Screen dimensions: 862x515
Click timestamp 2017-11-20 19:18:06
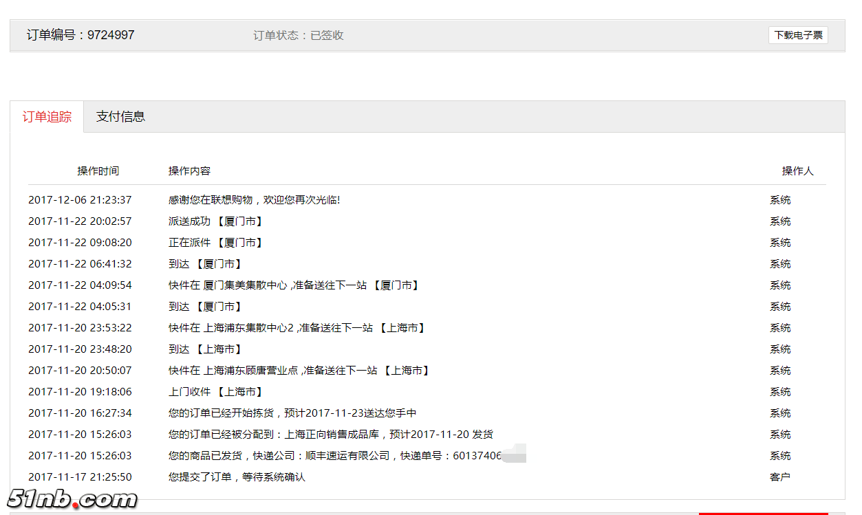pos(80,392)
